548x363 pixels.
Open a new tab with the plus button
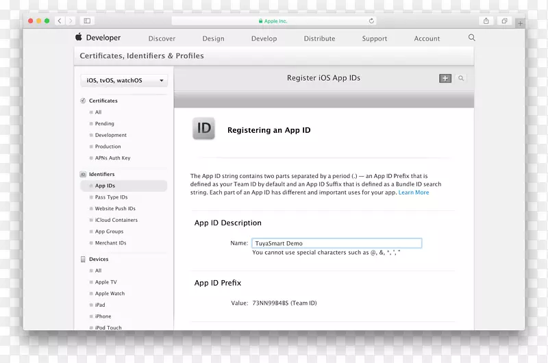point(520,23)
